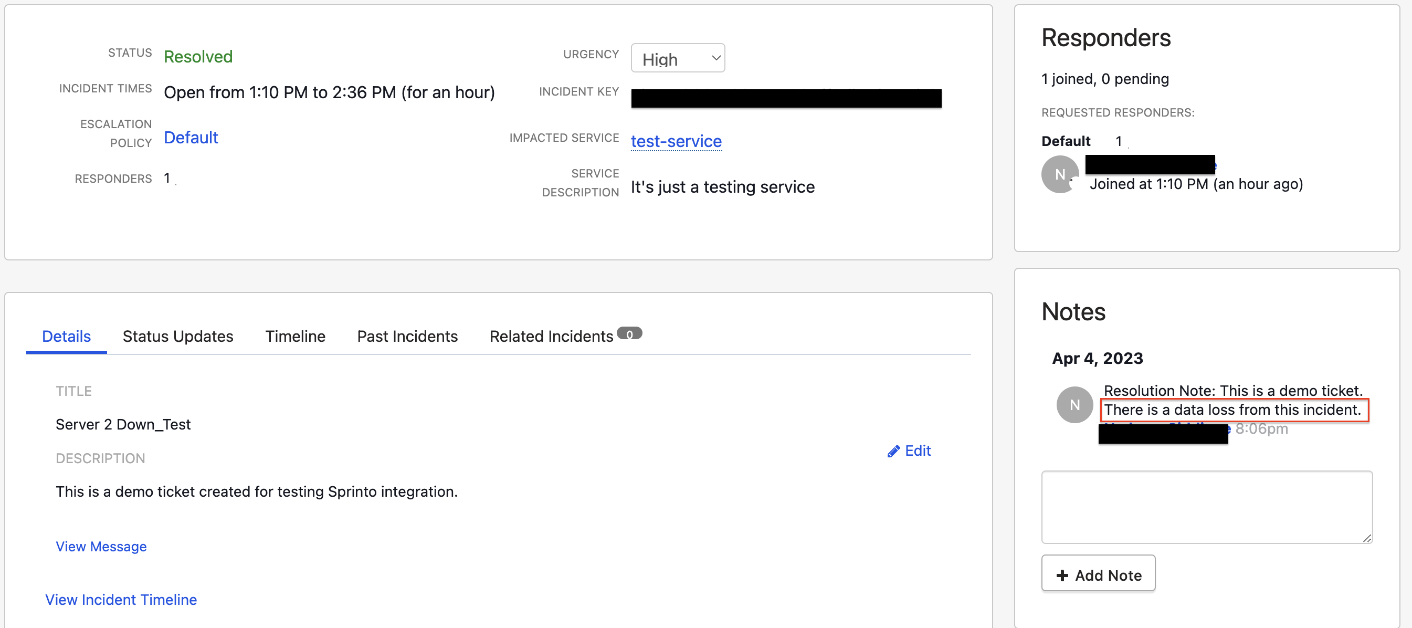Click the View Message link
The width and height of the screenshot is (1412, 628).
[x=101, y=546]
